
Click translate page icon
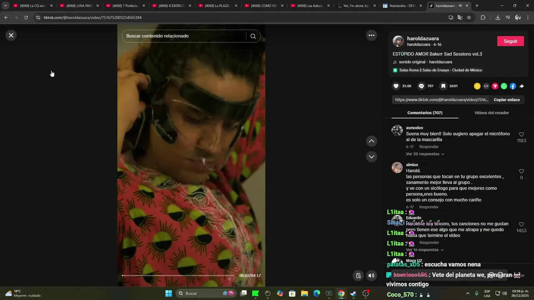460,17
